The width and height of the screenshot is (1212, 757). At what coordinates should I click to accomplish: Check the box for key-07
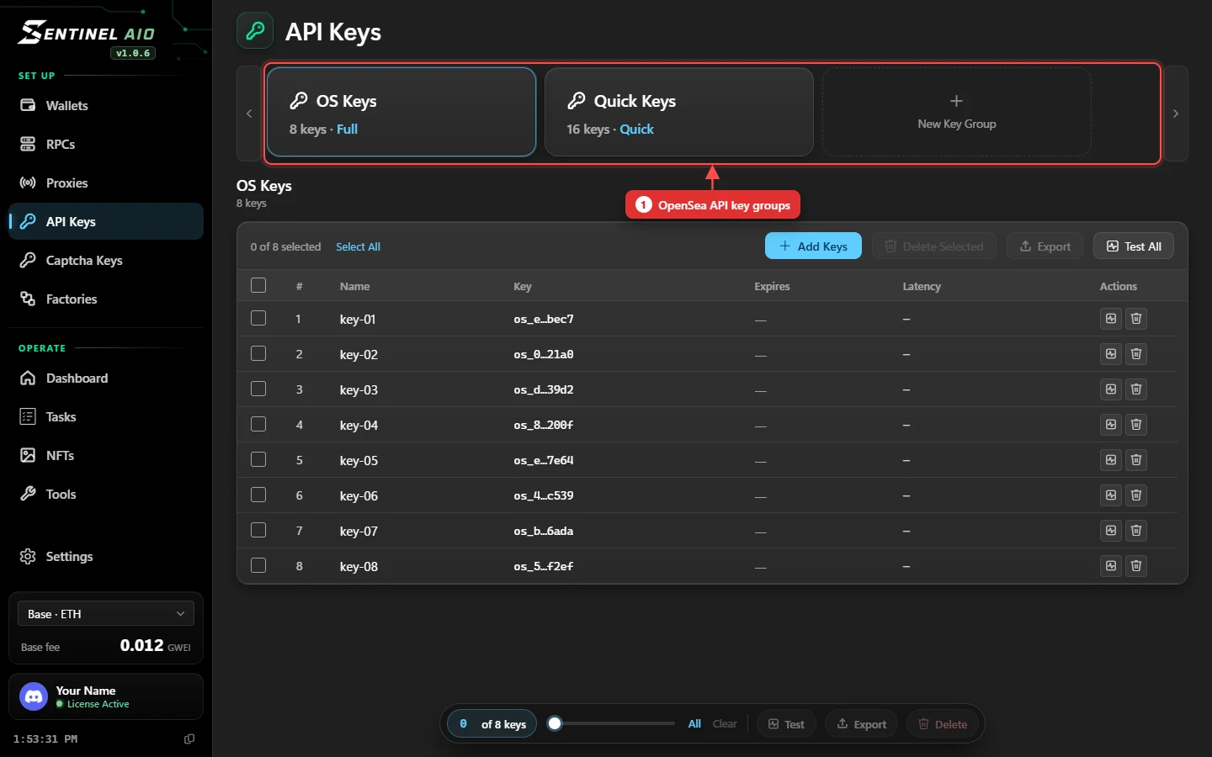click(x=258, y=530)
